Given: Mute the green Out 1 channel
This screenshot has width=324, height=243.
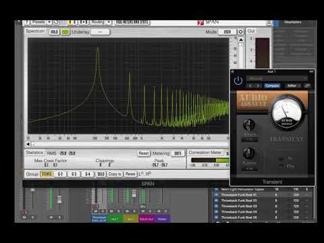Looking at the screenshot, I should 111,211.
